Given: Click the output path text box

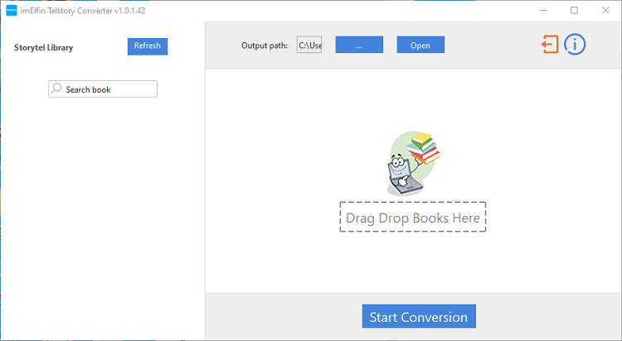Looking at the screenshot, I should pos(309,45).
